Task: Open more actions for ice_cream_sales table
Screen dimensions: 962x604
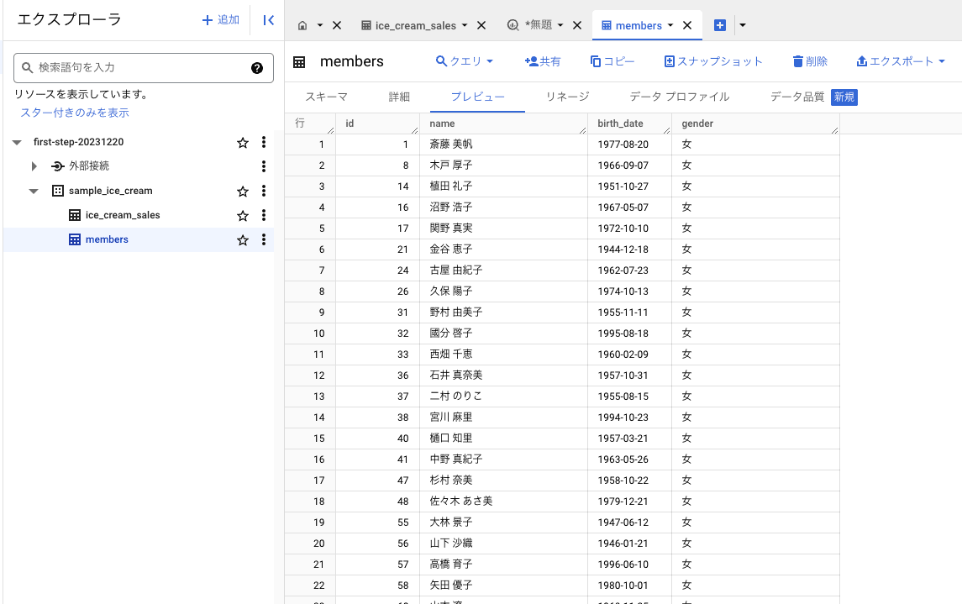Action: point(264,215)
